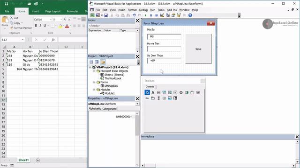Click the Excel Font Color red A swatch
The width and height of the screenshot is (300, 168).
point(67,26)
